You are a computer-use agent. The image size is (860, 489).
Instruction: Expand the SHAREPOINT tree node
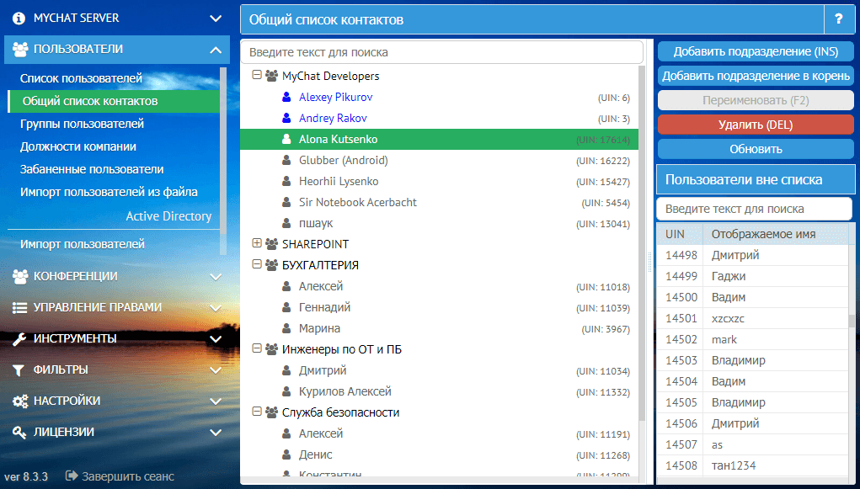pyautogui.click(x=257, y=243)
